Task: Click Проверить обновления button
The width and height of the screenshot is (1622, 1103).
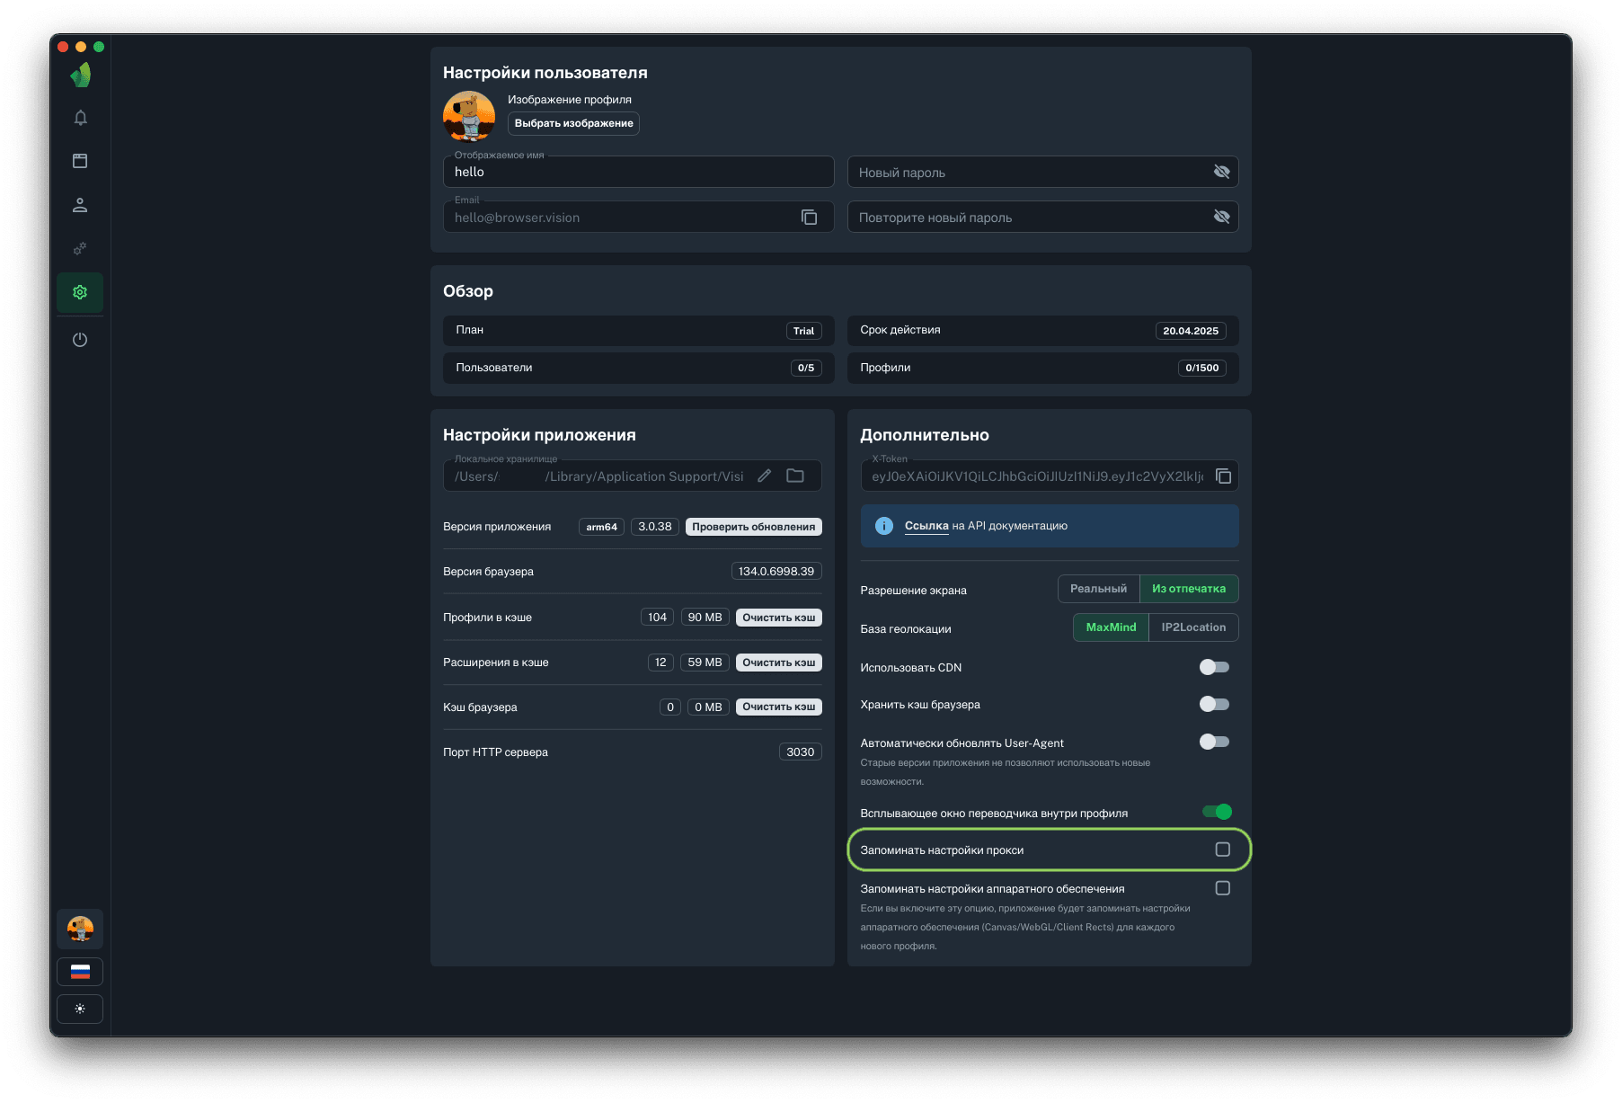Action: click(753, 527)
